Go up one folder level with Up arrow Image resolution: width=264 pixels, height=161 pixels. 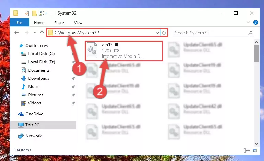coord(42,33)
